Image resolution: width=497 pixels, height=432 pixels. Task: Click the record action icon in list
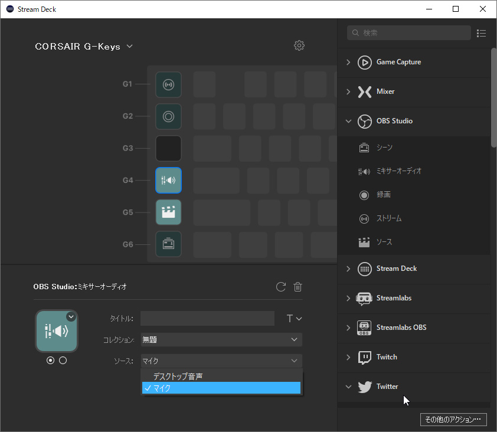[x=364, y=195]
